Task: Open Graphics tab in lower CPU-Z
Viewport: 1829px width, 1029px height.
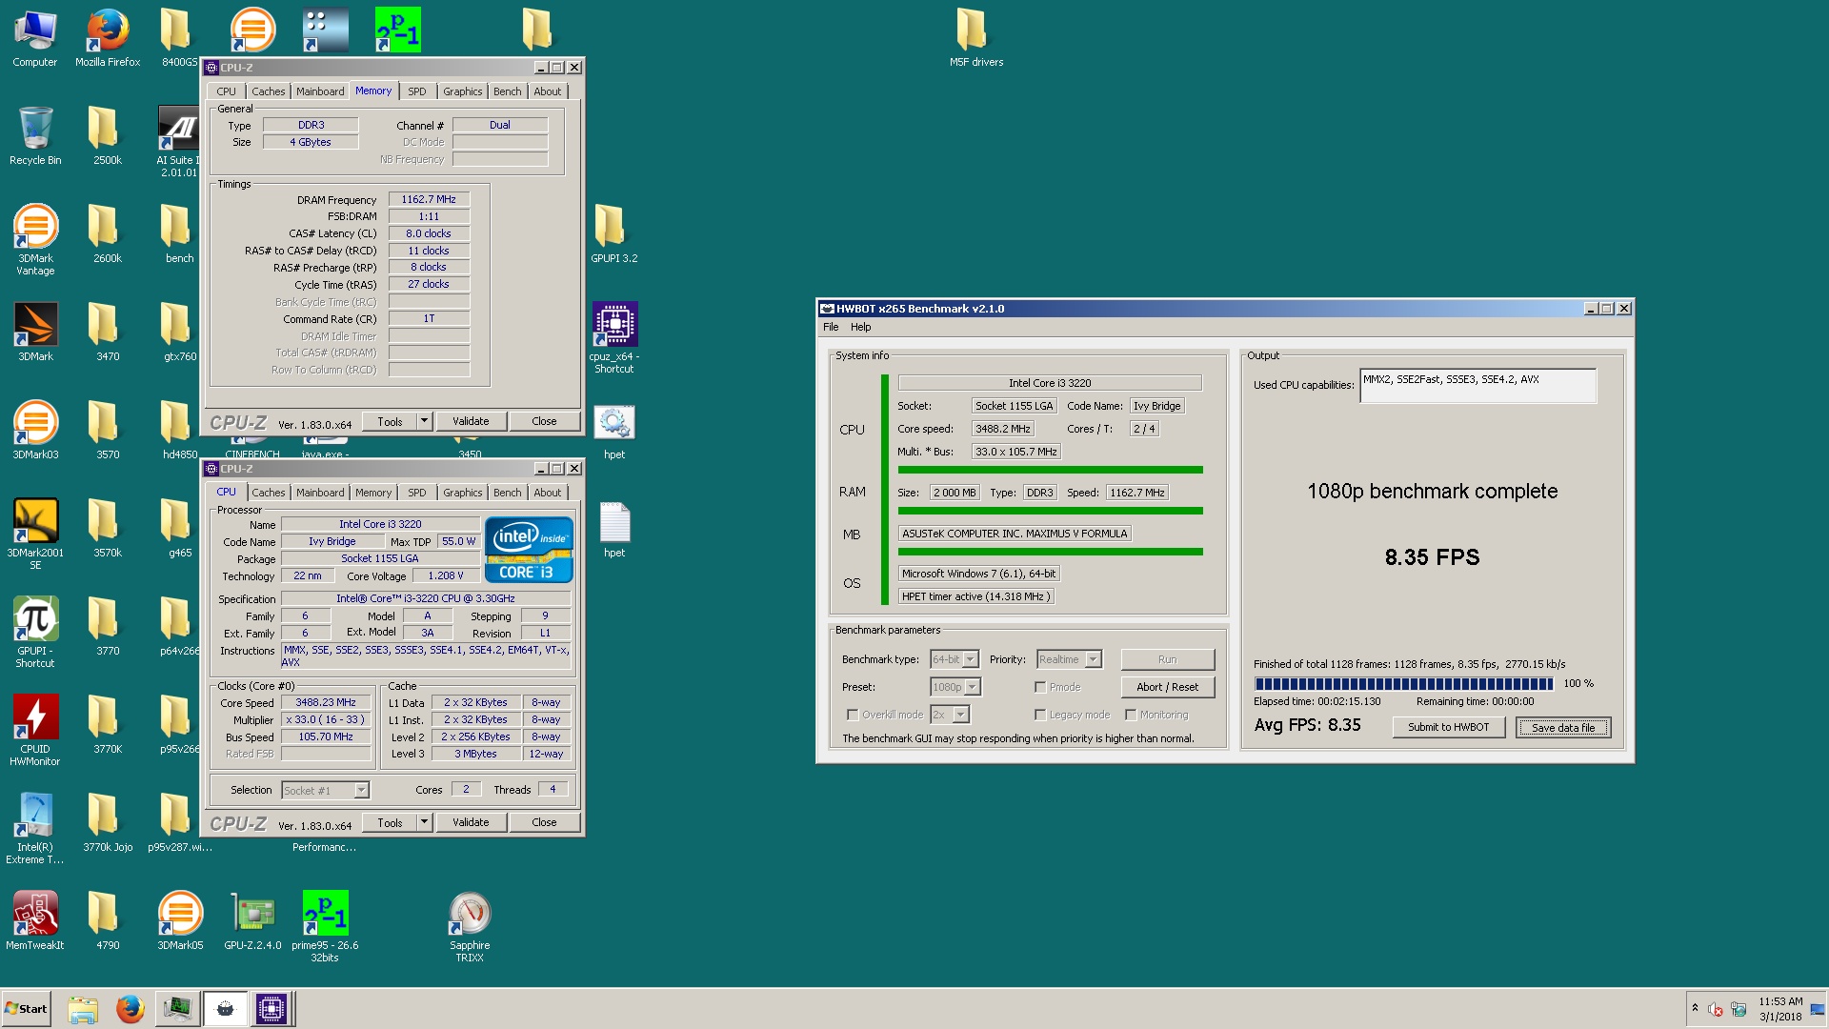Action: tap(463, 493)
